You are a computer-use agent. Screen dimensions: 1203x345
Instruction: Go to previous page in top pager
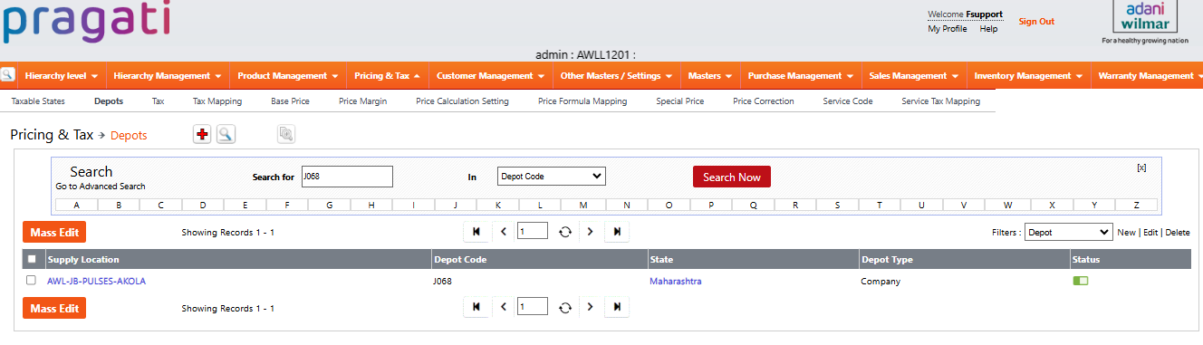click(x=505, y=232)
